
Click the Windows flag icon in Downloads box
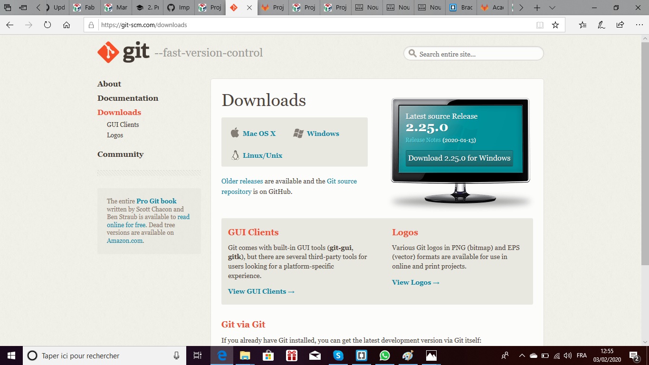point(298,134)
